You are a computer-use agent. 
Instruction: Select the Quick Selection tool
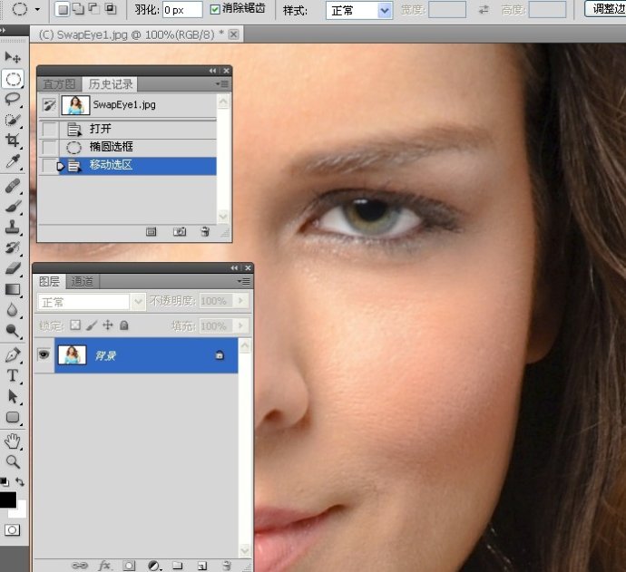click(x=13, y=120)
